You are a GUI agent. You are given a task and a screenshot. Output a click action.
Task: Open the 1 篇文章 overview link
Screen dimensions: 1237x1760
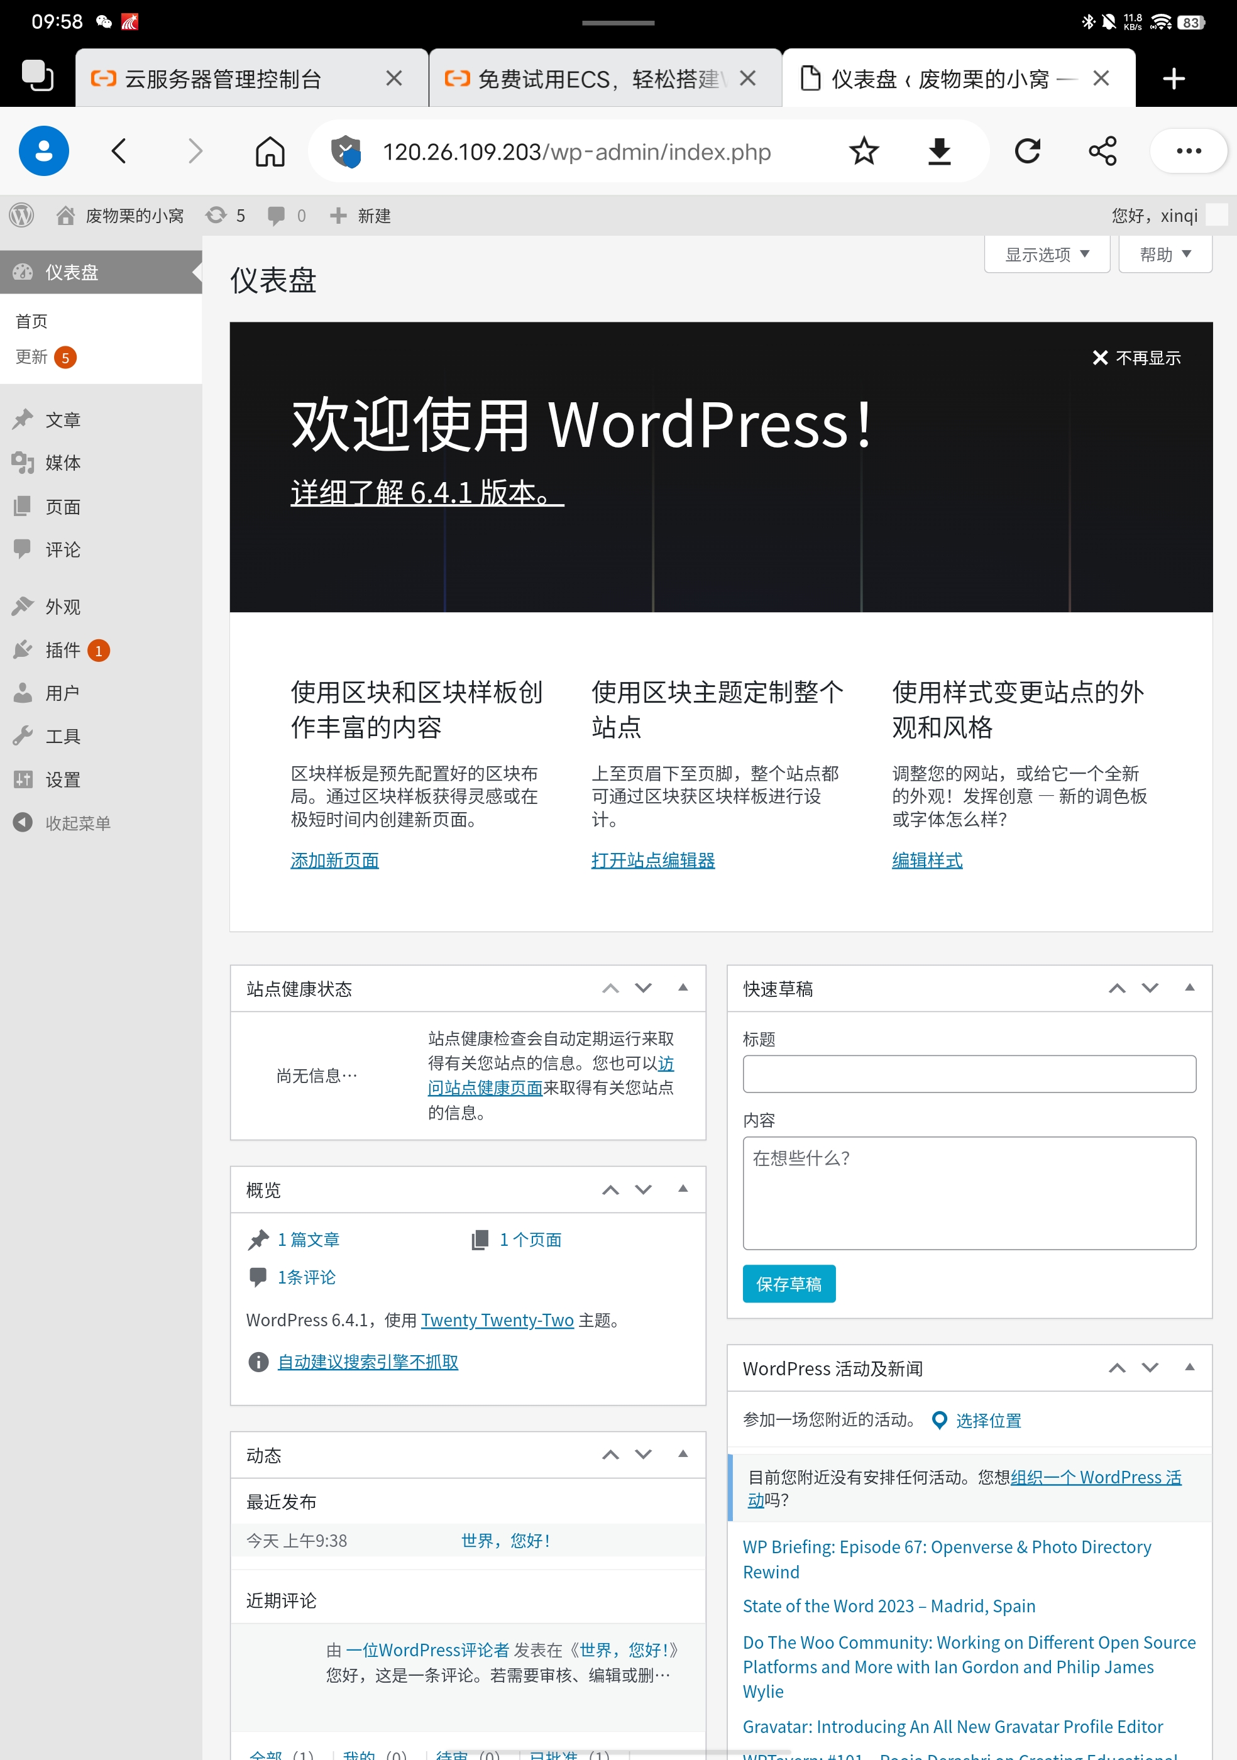coord(308,1240)
